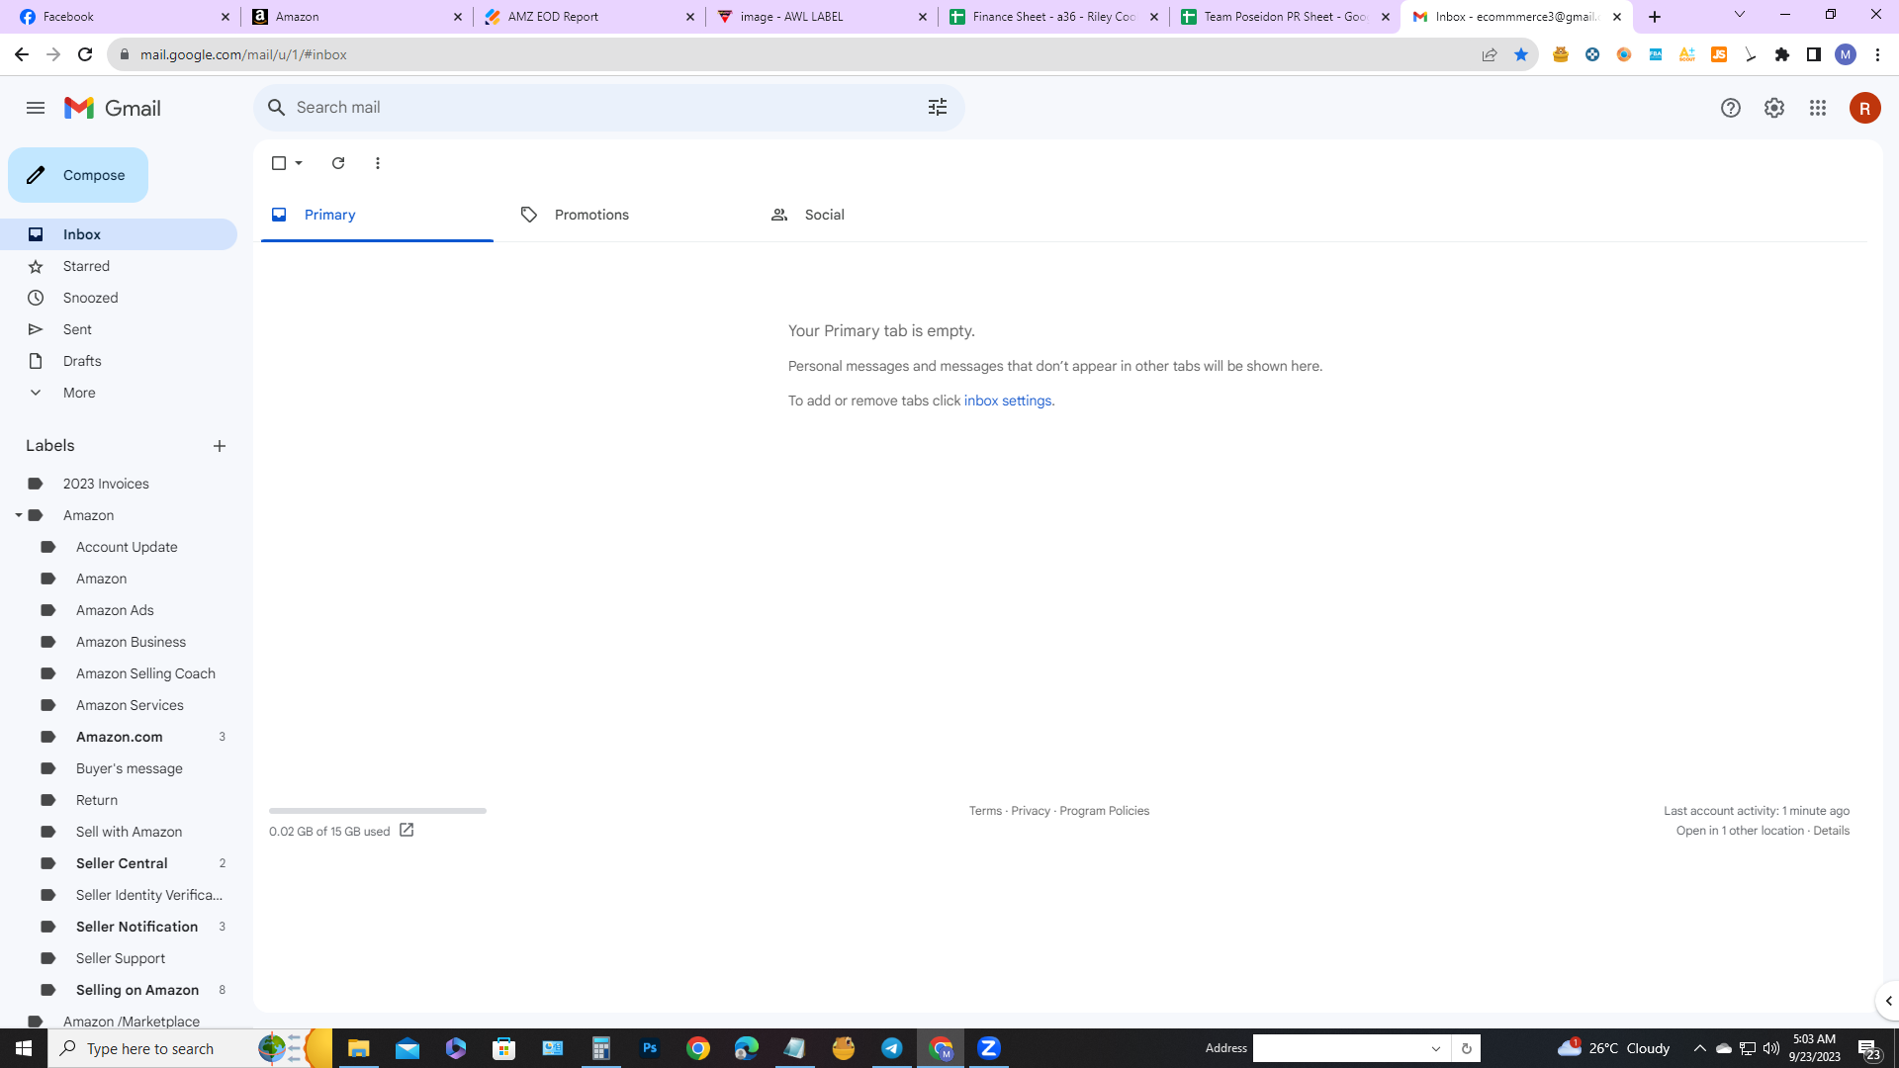The height and width of the screenshot is (1068, 1899).
Task: Open the Google account avatar R
Action: 1864,108
